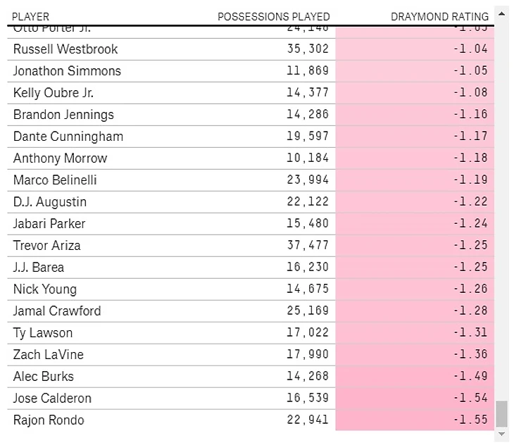514x445 pixels.
Task: Sort by POSSESSIONS PLAYED column header
Action: click(273, 16)
